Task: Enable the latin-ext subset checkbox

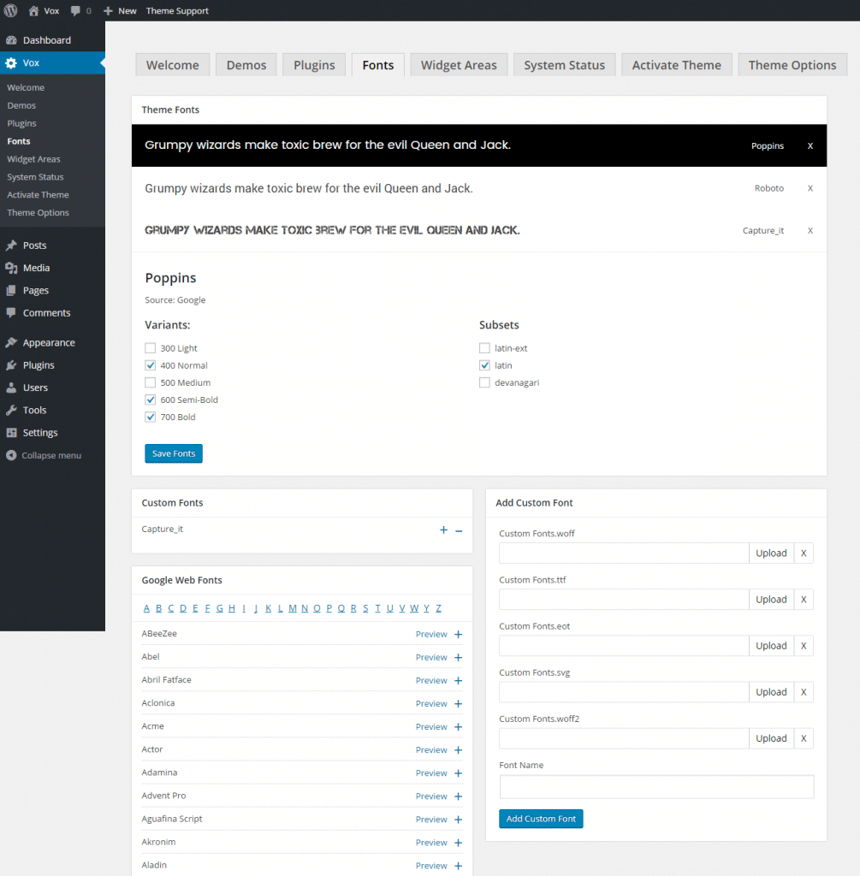Action: point(484,348)
